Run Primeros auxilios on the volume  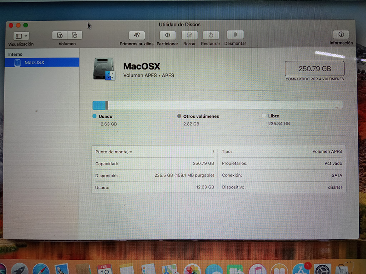(137, 35)
